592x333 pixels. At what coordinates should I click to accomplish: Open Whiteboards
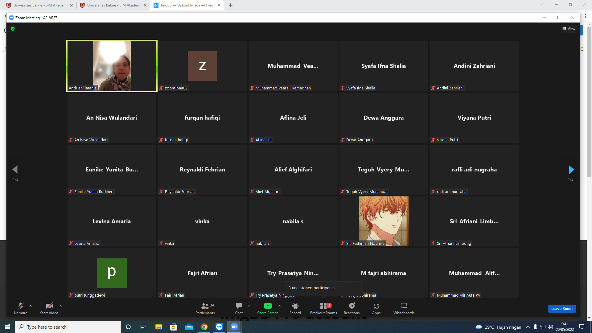(404, 308)
